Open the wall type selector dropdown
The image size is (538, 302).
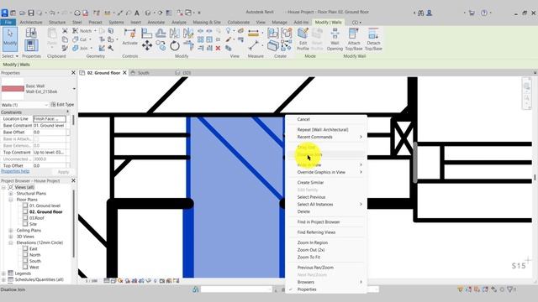[74, 89]
